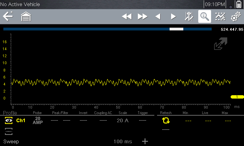Viewport: 244px width, 146px height.
Task: Toggle the cursors icon in toolbar
Action: pyautogui.click(x=189, y=17)
